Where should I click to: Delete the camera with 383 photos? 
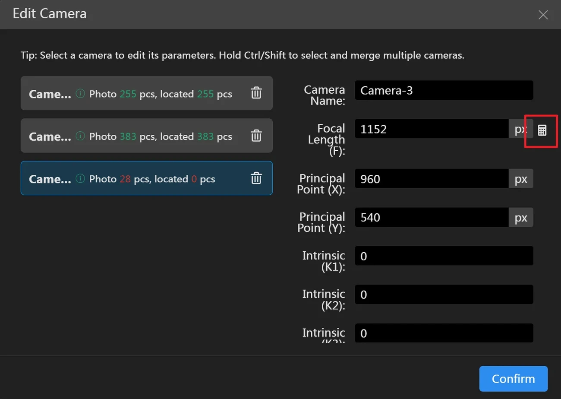256,136
